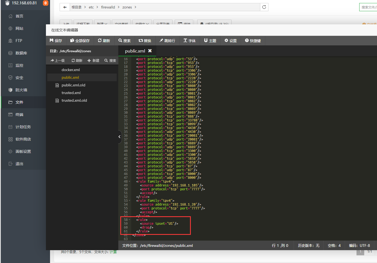The image size is (377, 263).
Task: Navigate to zones breadcrumb
Action: click(127, 7)
